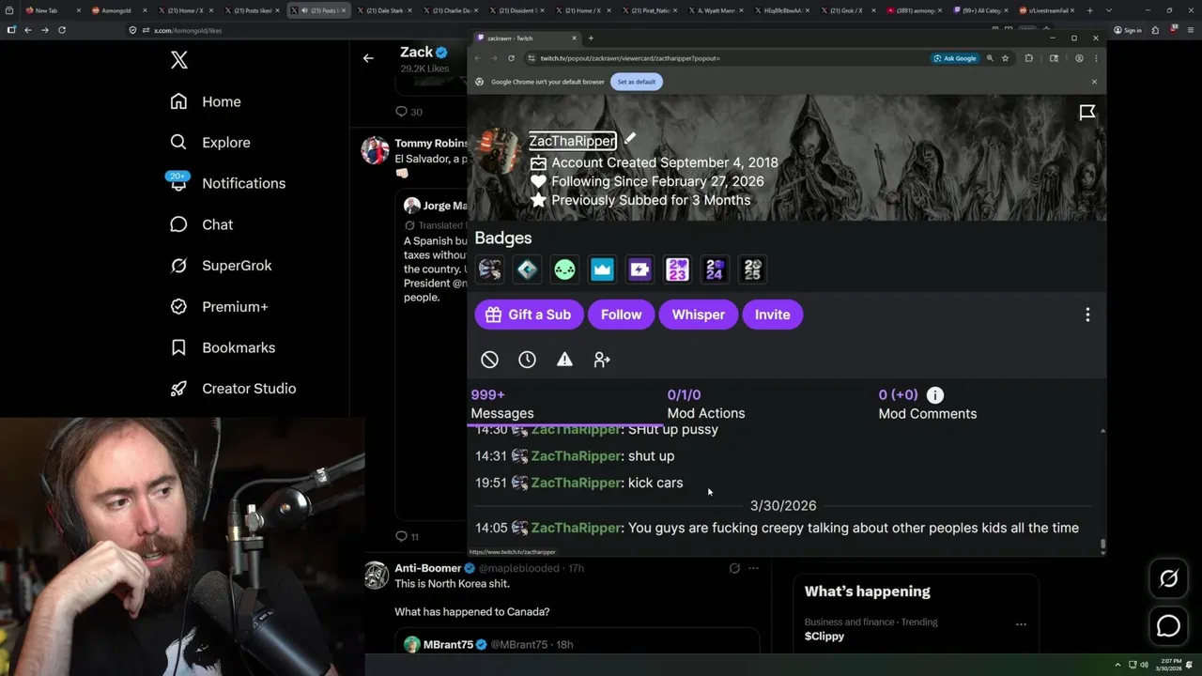Switch to the Asmongold browser tab
Image resolution: width=1202 pixels, height=676 pixels.
[117, 10]
